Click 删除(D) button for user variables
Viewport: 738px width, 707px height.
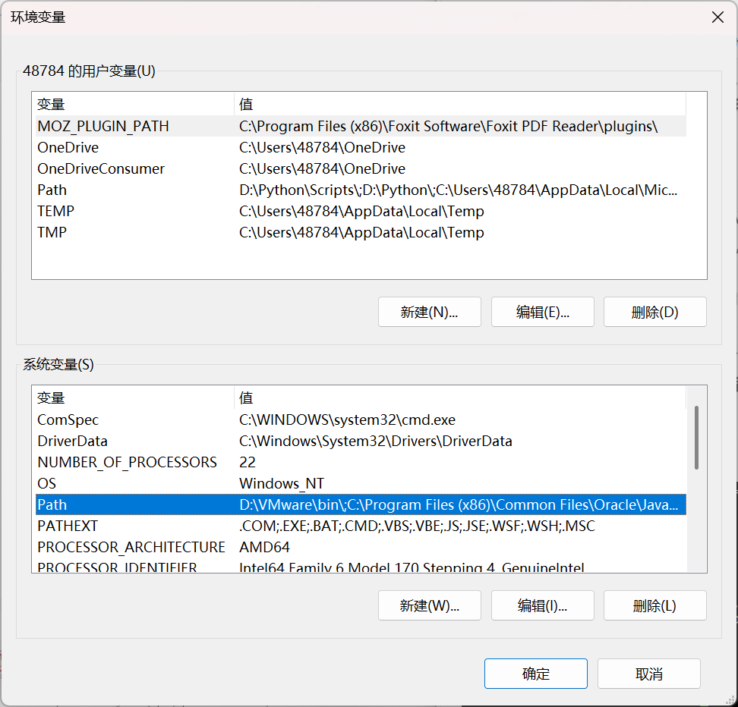654,312
